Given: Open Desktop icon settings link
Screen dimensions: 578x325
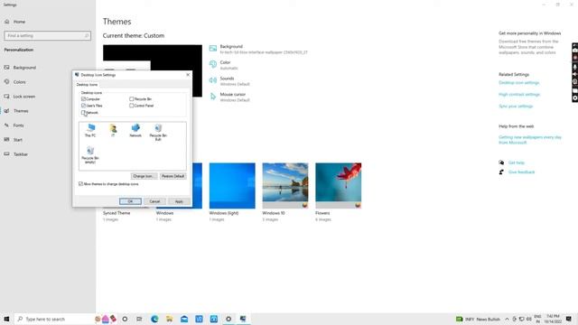Looking at the screenshot, I should pos(518,83).
